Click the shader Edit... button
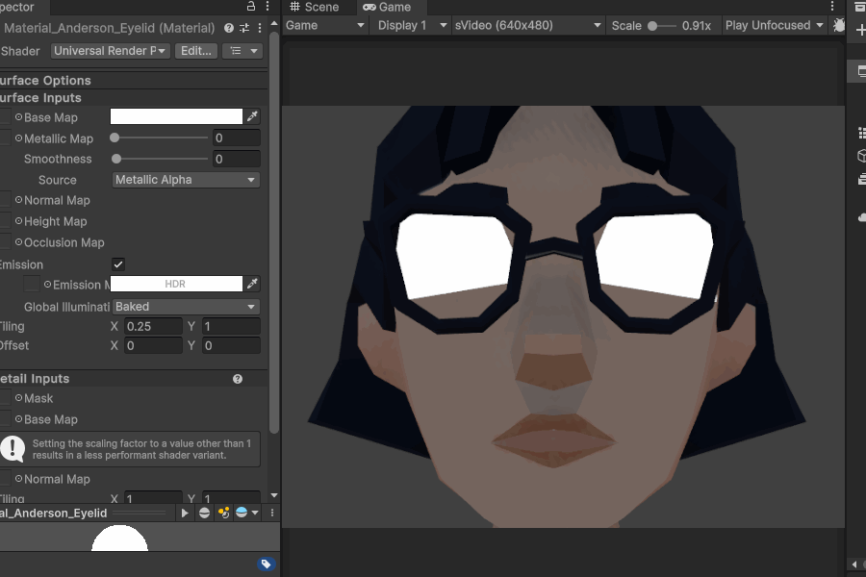The image size is (866, 577). pyautogui.click(x=195, y=51)
